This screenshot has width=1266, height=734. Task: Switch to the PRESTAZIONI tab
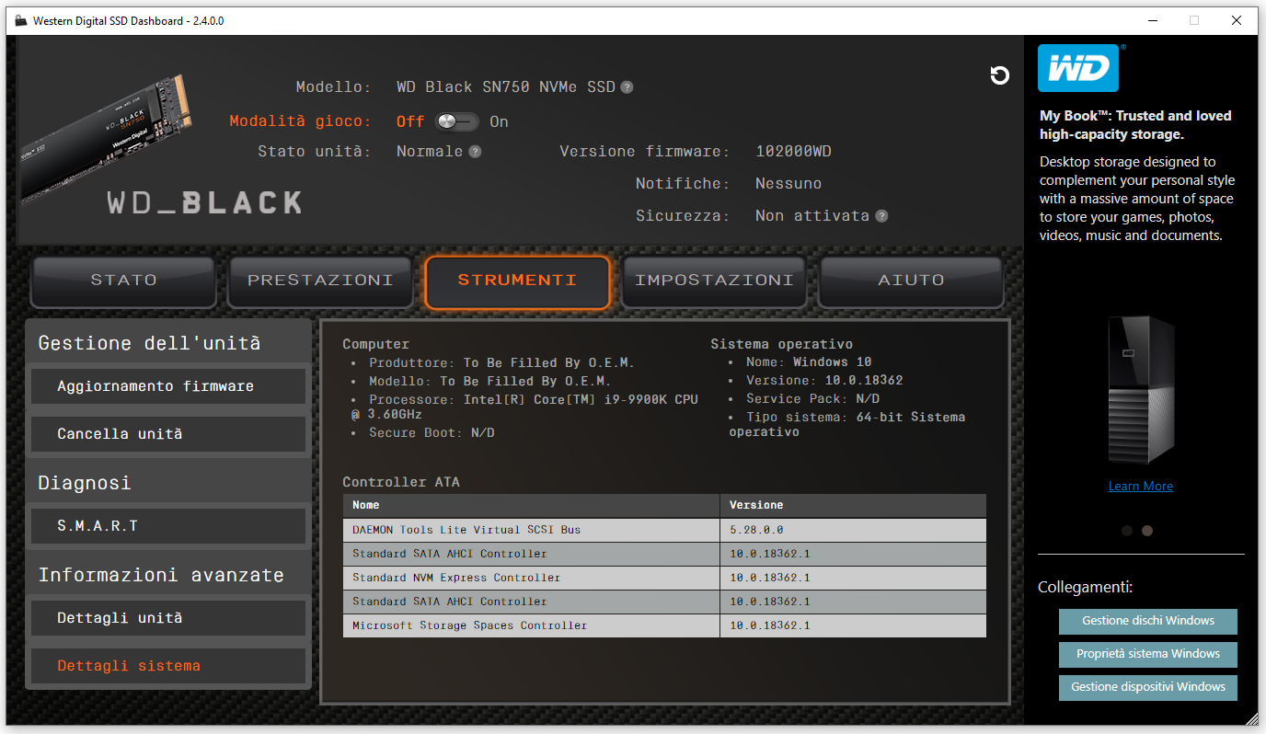[320, 281]
